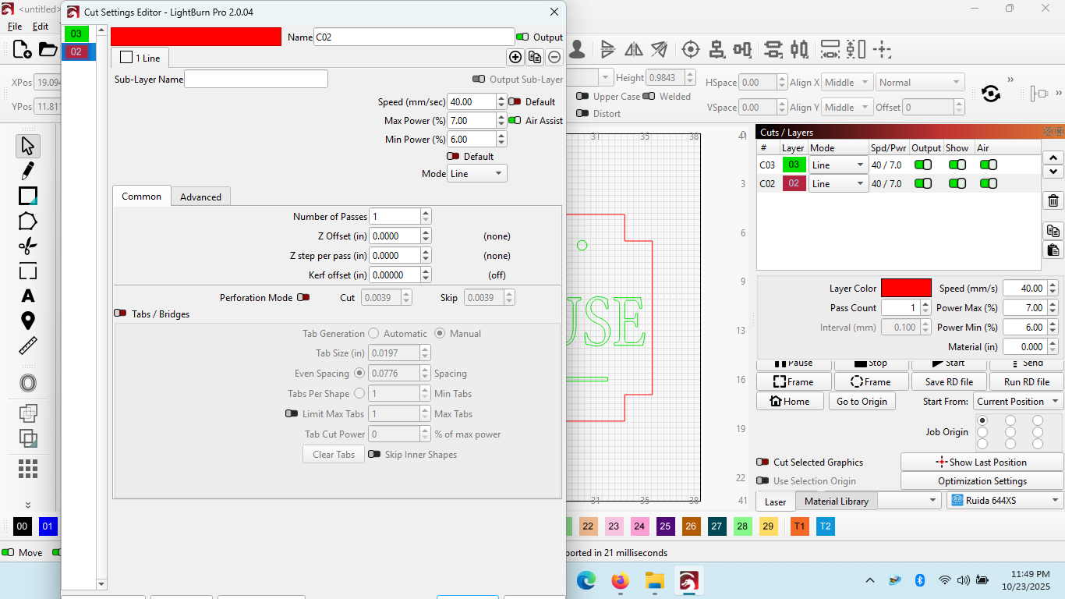Image resolution: width=1065 pixels, height=599 pixels.
Task: Open the Mode dropdown in Cut Settings
Action: 477,174
